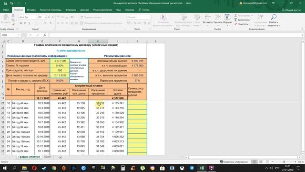305x172 pixels.
Task: Open the font name Arial Cyr dropdown
Action: click(x=37, y=17)
